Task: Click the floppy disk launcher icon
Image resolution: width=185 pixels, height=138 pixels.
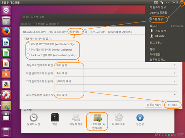Action: 6,116
